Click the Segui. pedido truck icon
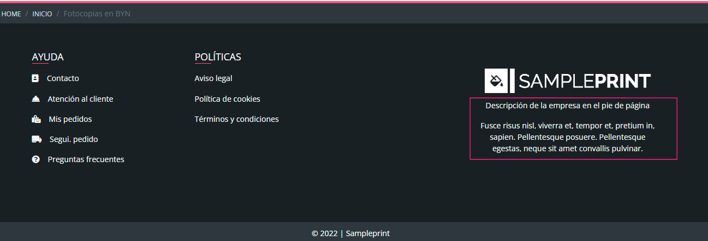The image size is (708, 241). tap(37, 139)
